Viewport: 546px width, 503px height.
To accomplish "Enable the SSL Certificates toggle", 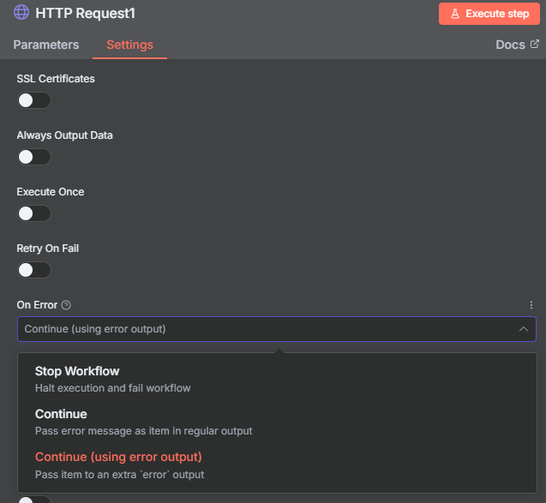I will point(33,100).
